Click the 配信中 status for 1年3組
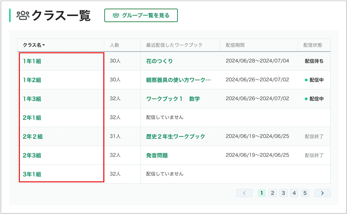Screen dimensions: 347x214 [314, 99]
